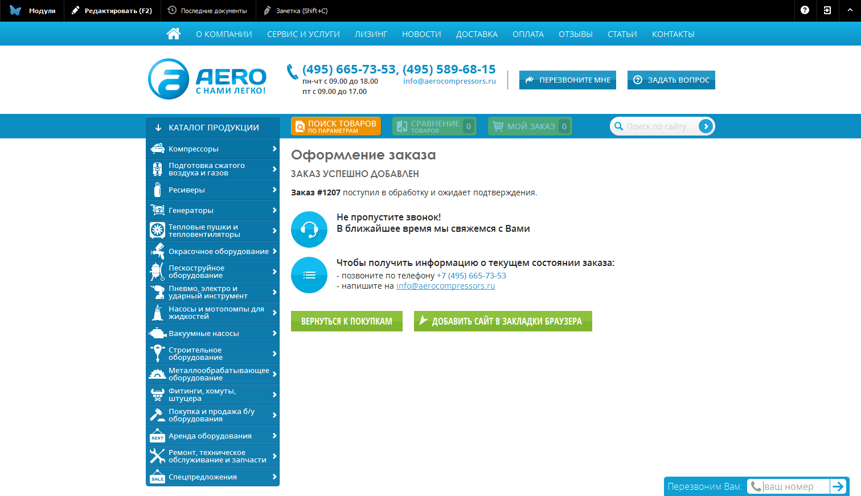Submit site search with the arrow button
Screen dimensions: 861x496
click(706, 126)
